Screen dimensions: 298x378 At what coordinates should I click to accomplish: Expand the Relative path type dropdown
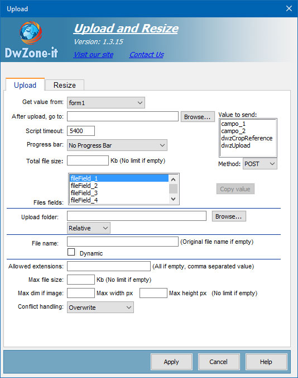point(89,228)
